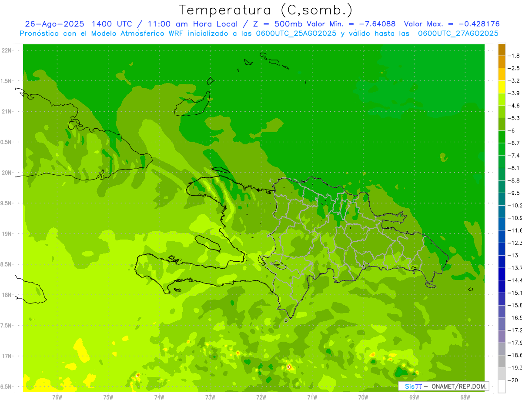The width and height of the screenshot is (522, 403).
Task: Click the '72W' longitude label
Action: pyautogui.click(x=261, y=397)
